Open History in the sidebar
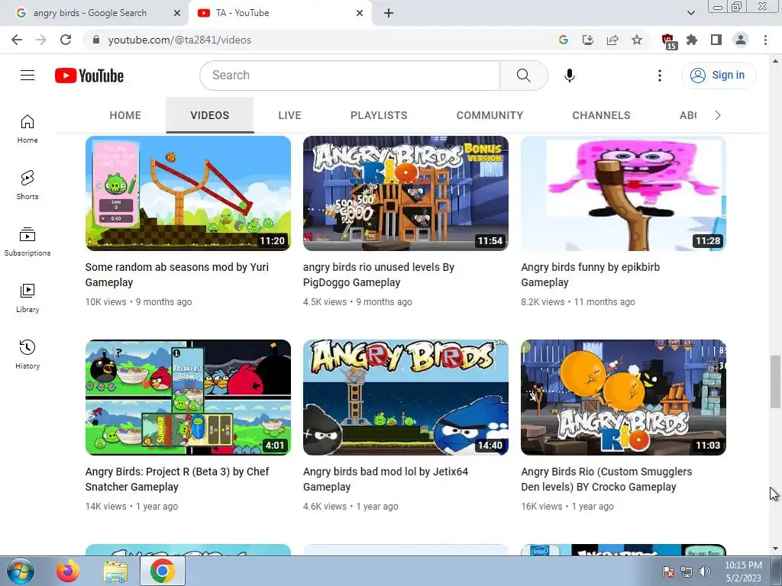 pos(27,354)
